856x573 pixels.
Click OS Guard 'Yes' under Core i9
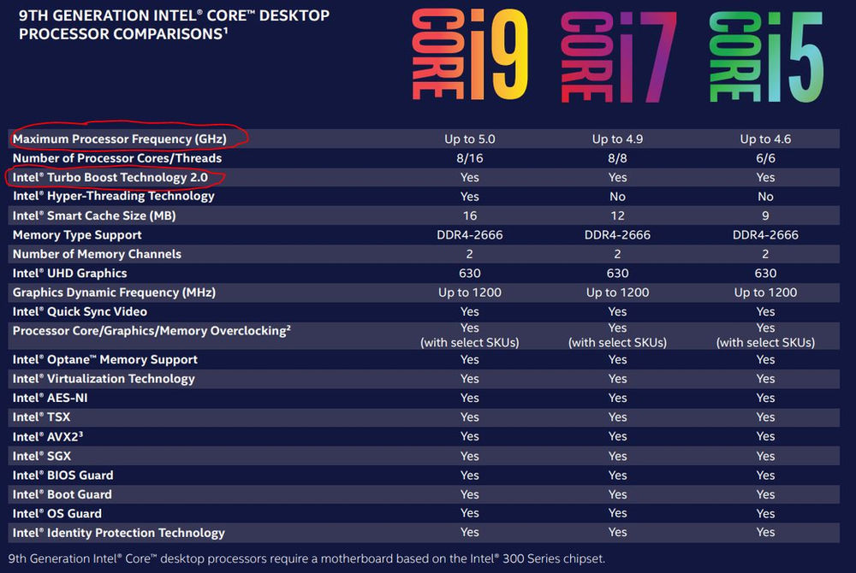point(469,513)
